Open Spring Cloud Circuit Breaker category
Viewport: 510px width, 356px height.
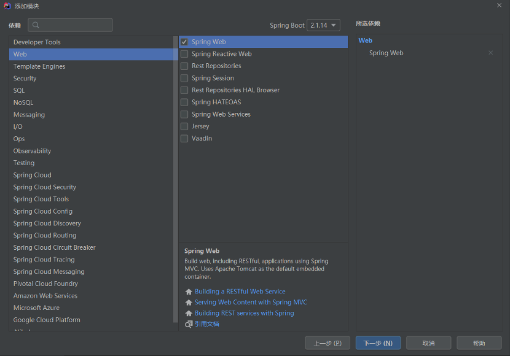[92, 247]
